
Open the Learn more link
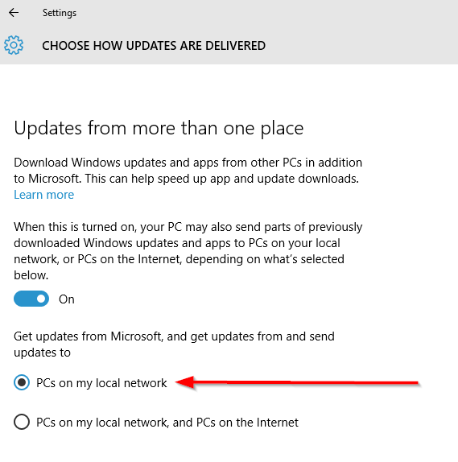(44, 195)
